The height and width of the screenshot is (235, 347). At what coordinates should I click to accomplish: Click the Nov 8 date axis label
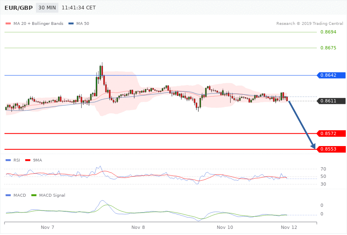(138, 227)
